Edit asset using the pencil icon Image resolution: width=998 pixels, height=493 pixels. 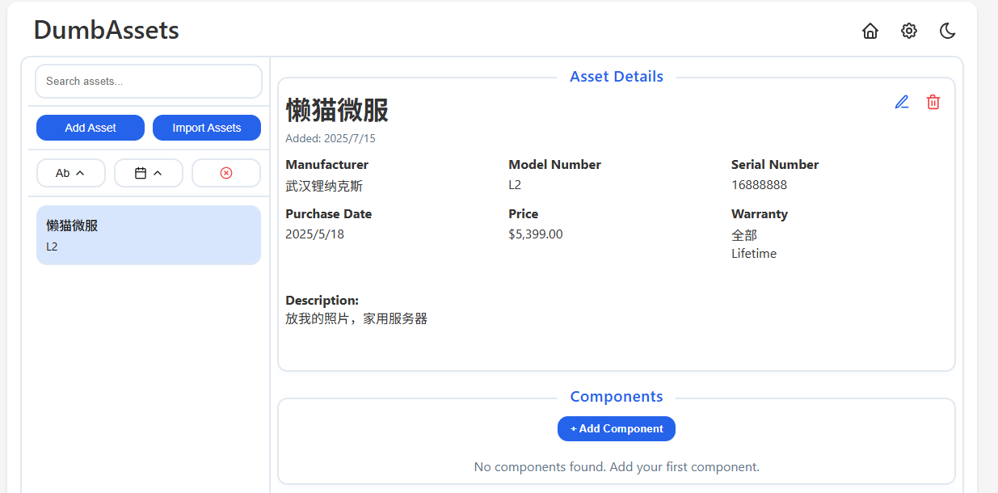click(902, 102)
